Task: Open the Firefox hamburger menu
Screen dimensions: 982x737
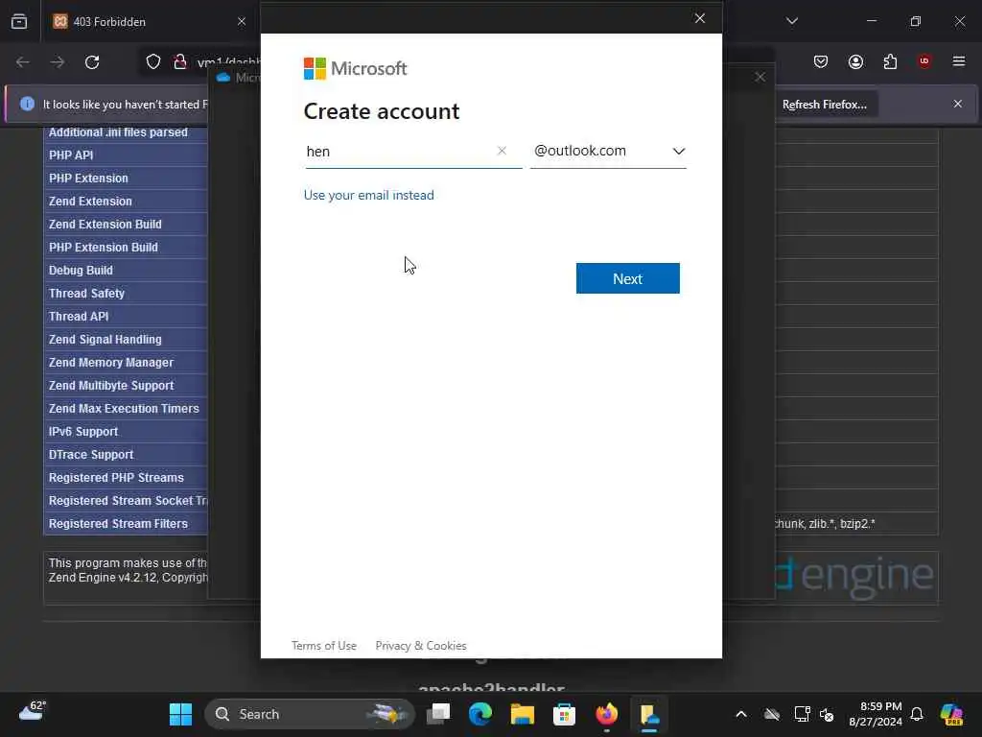Action: pyautogui.click(x=959, y=61)
